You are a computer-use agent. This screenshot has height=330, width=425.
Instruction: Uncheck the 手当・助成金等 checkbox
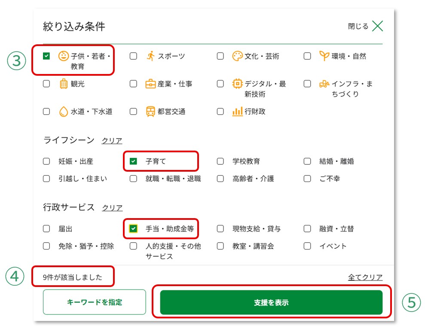click(133, 229)
